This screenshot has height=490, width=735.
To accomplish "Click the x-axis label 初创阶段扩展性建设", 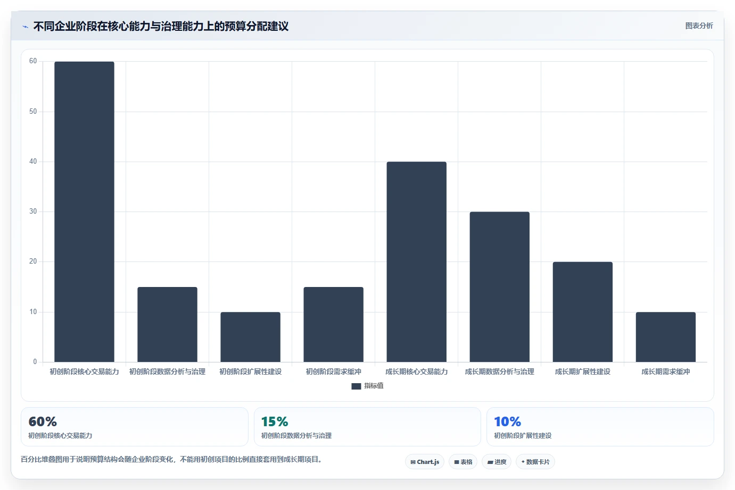I will click(250, 371).
